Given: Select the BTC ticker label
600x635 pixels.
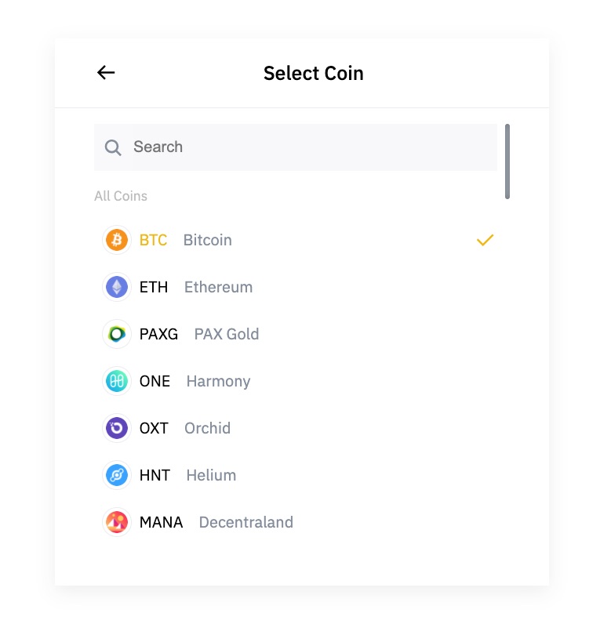Looking at the screenshot, I should tap(153, 240).
